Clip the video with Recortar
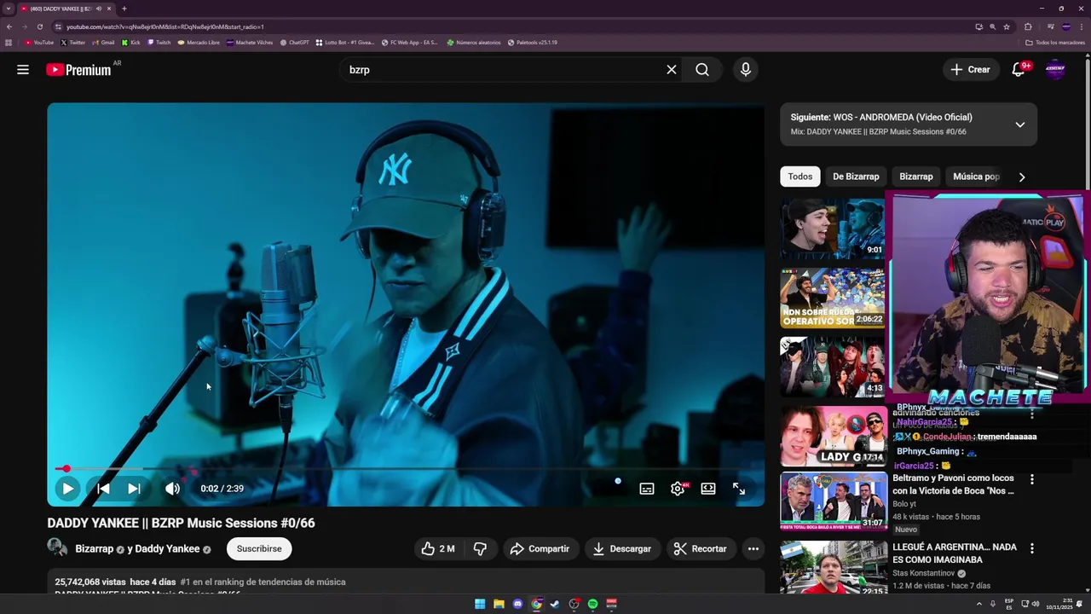This screenshot has height=614, width=1091. (x=700, y=549)
